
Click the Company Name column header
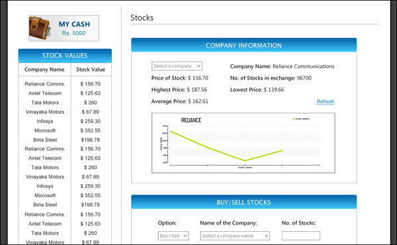point(44,70)
